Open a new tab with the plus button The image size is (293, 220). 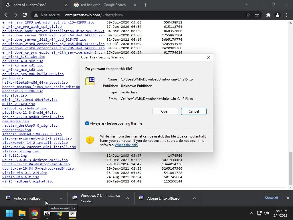[x=146, y=5]
